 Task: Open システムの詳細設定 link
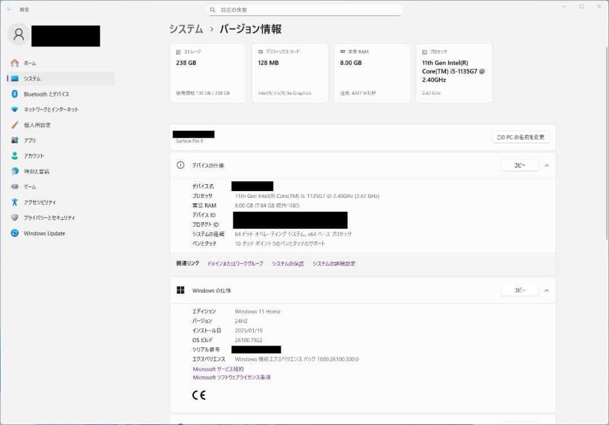pyautogui.click(x=334, y=264)
